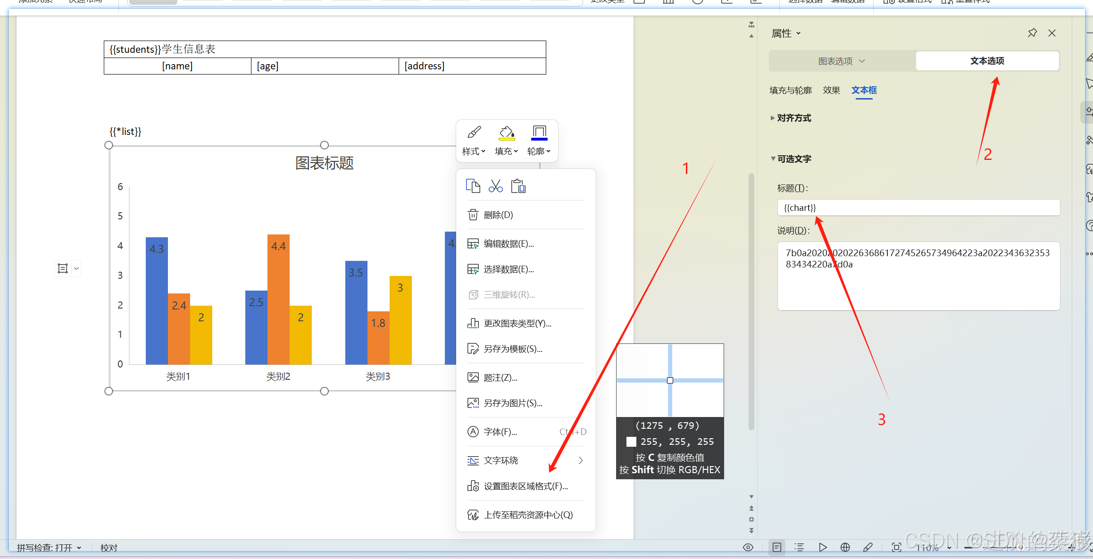Switch to outline view in status bar
The width and height of the screenshot is (1093, 559).
pyautogui.click(x=799, y=547)
